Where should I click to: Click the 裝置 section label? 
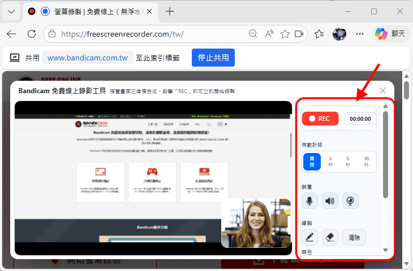[x=307, y=187]
